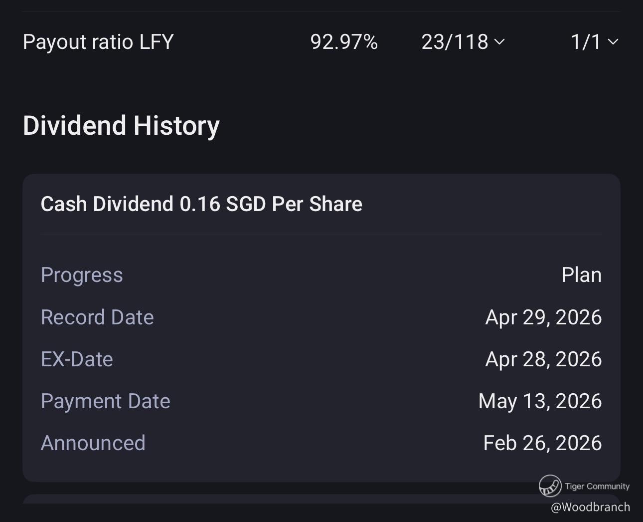The height and width of the screenshot is (522, 643).
Task: Click the Announced row label
Action: click(x=93, y=443)
